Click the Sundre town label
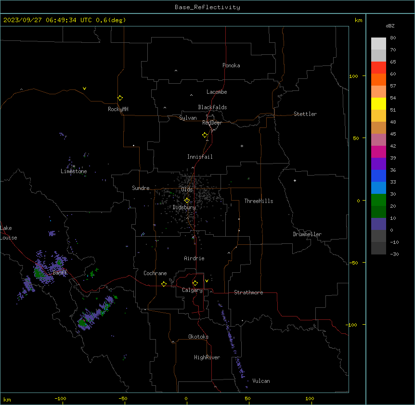The width and height of the screenshot is (415, 405). 141,188
